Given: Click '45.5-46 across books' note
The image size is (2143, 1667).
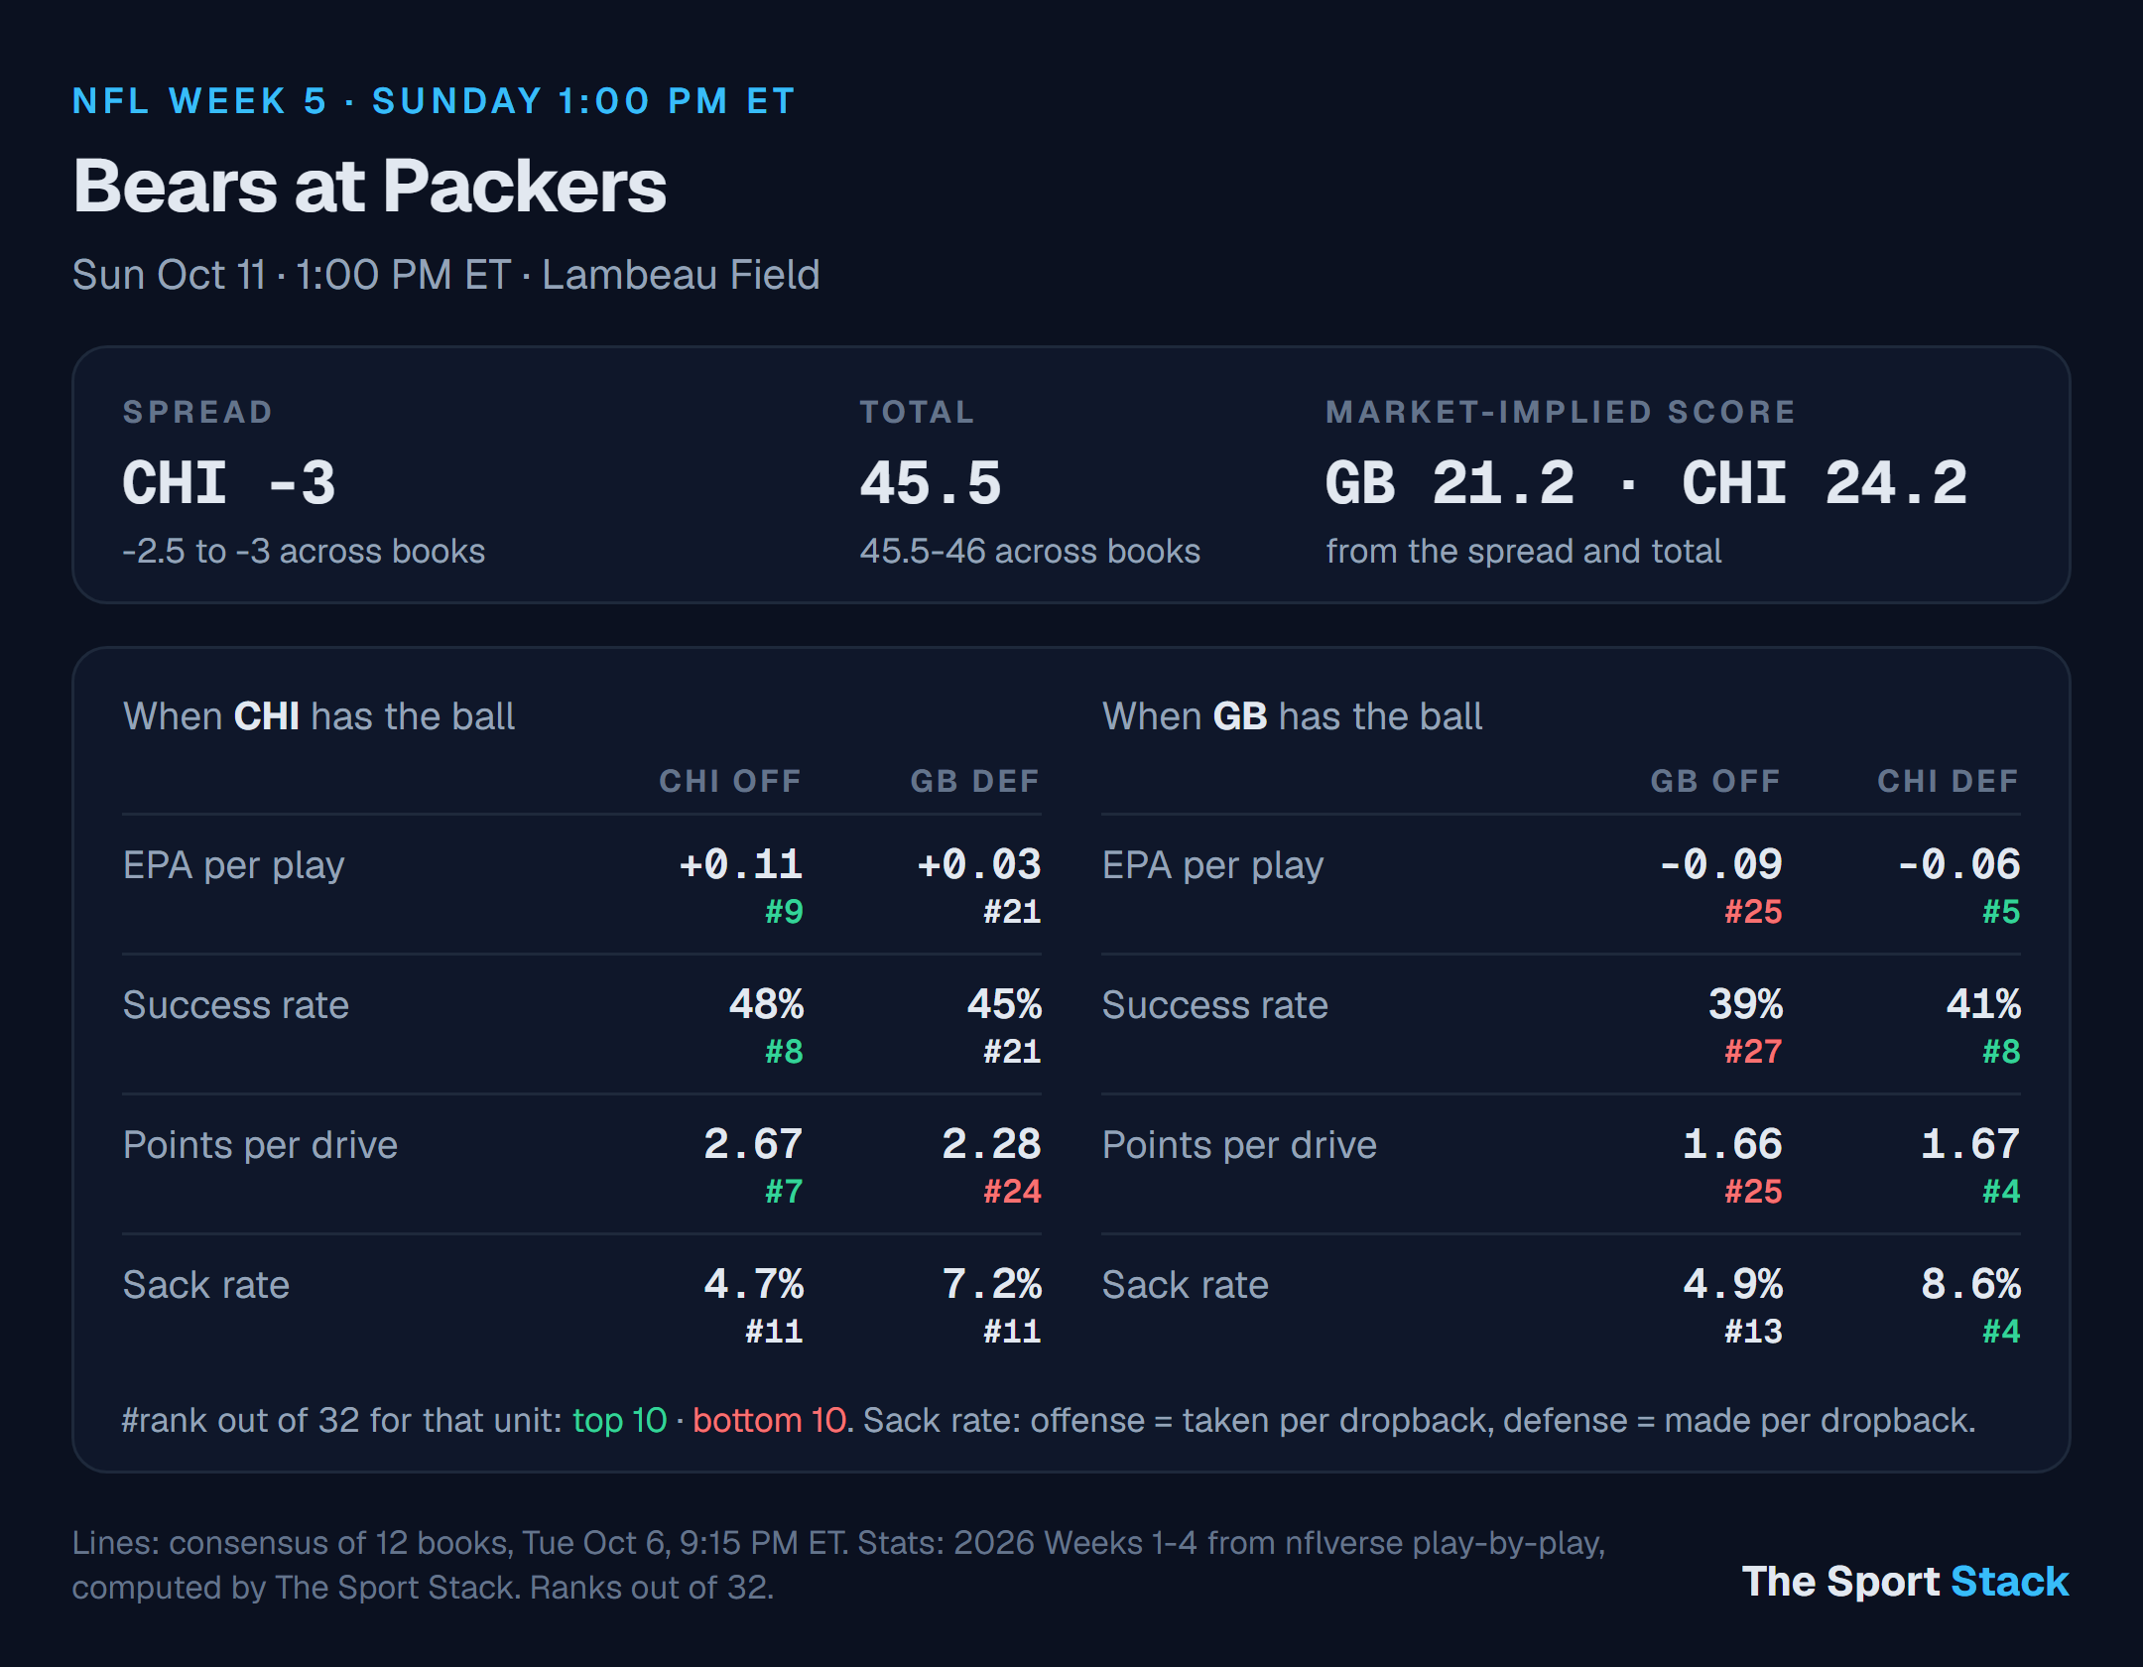Looking at the screenshot, I should [1030, 551].
